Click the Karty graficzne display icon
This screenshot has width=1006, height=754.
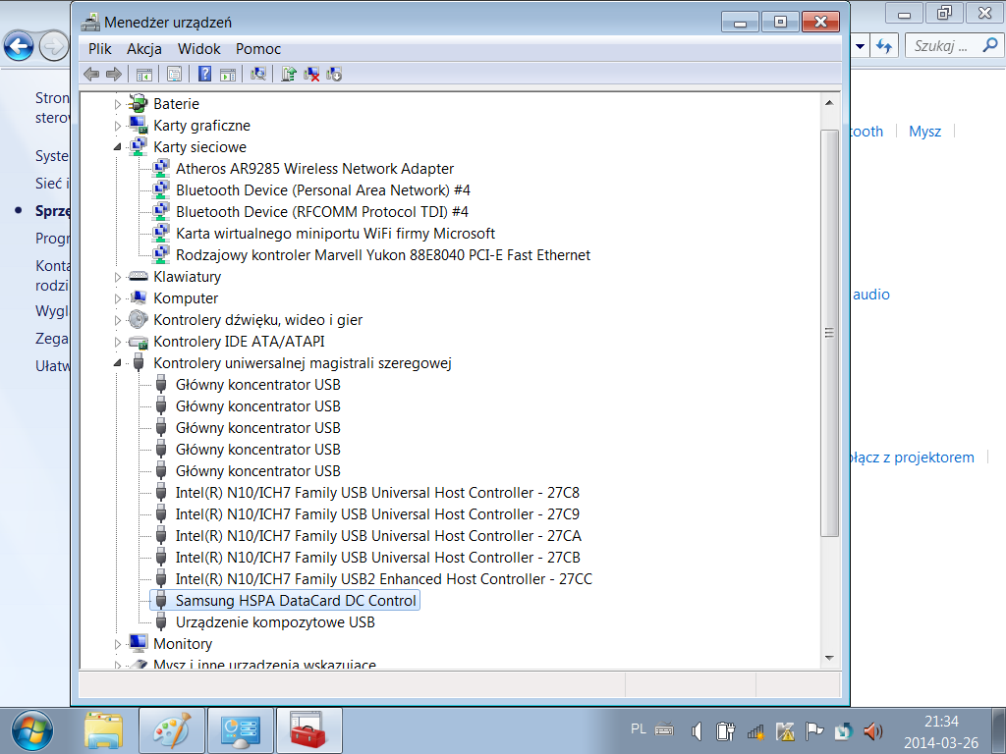point(138,125)
